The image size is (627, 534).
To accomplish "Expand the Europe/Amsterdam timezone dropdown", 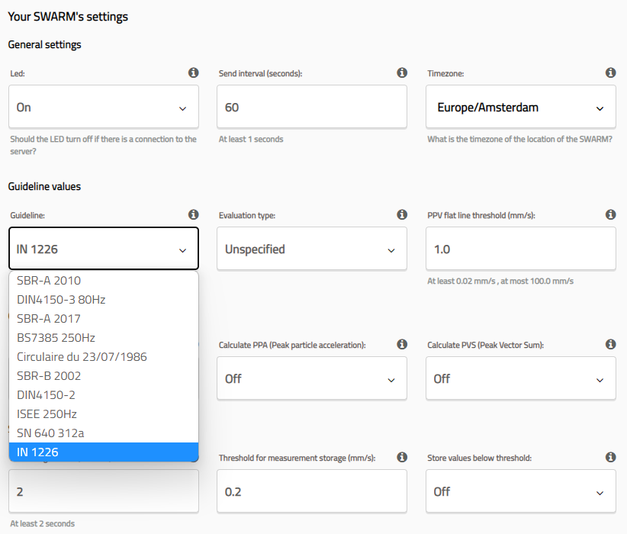I will (x=520, y=108).
